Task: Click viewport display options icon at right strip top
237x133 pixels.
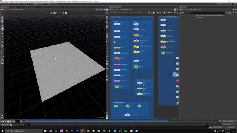Action: pyautogui.click(x=107, y=17)
